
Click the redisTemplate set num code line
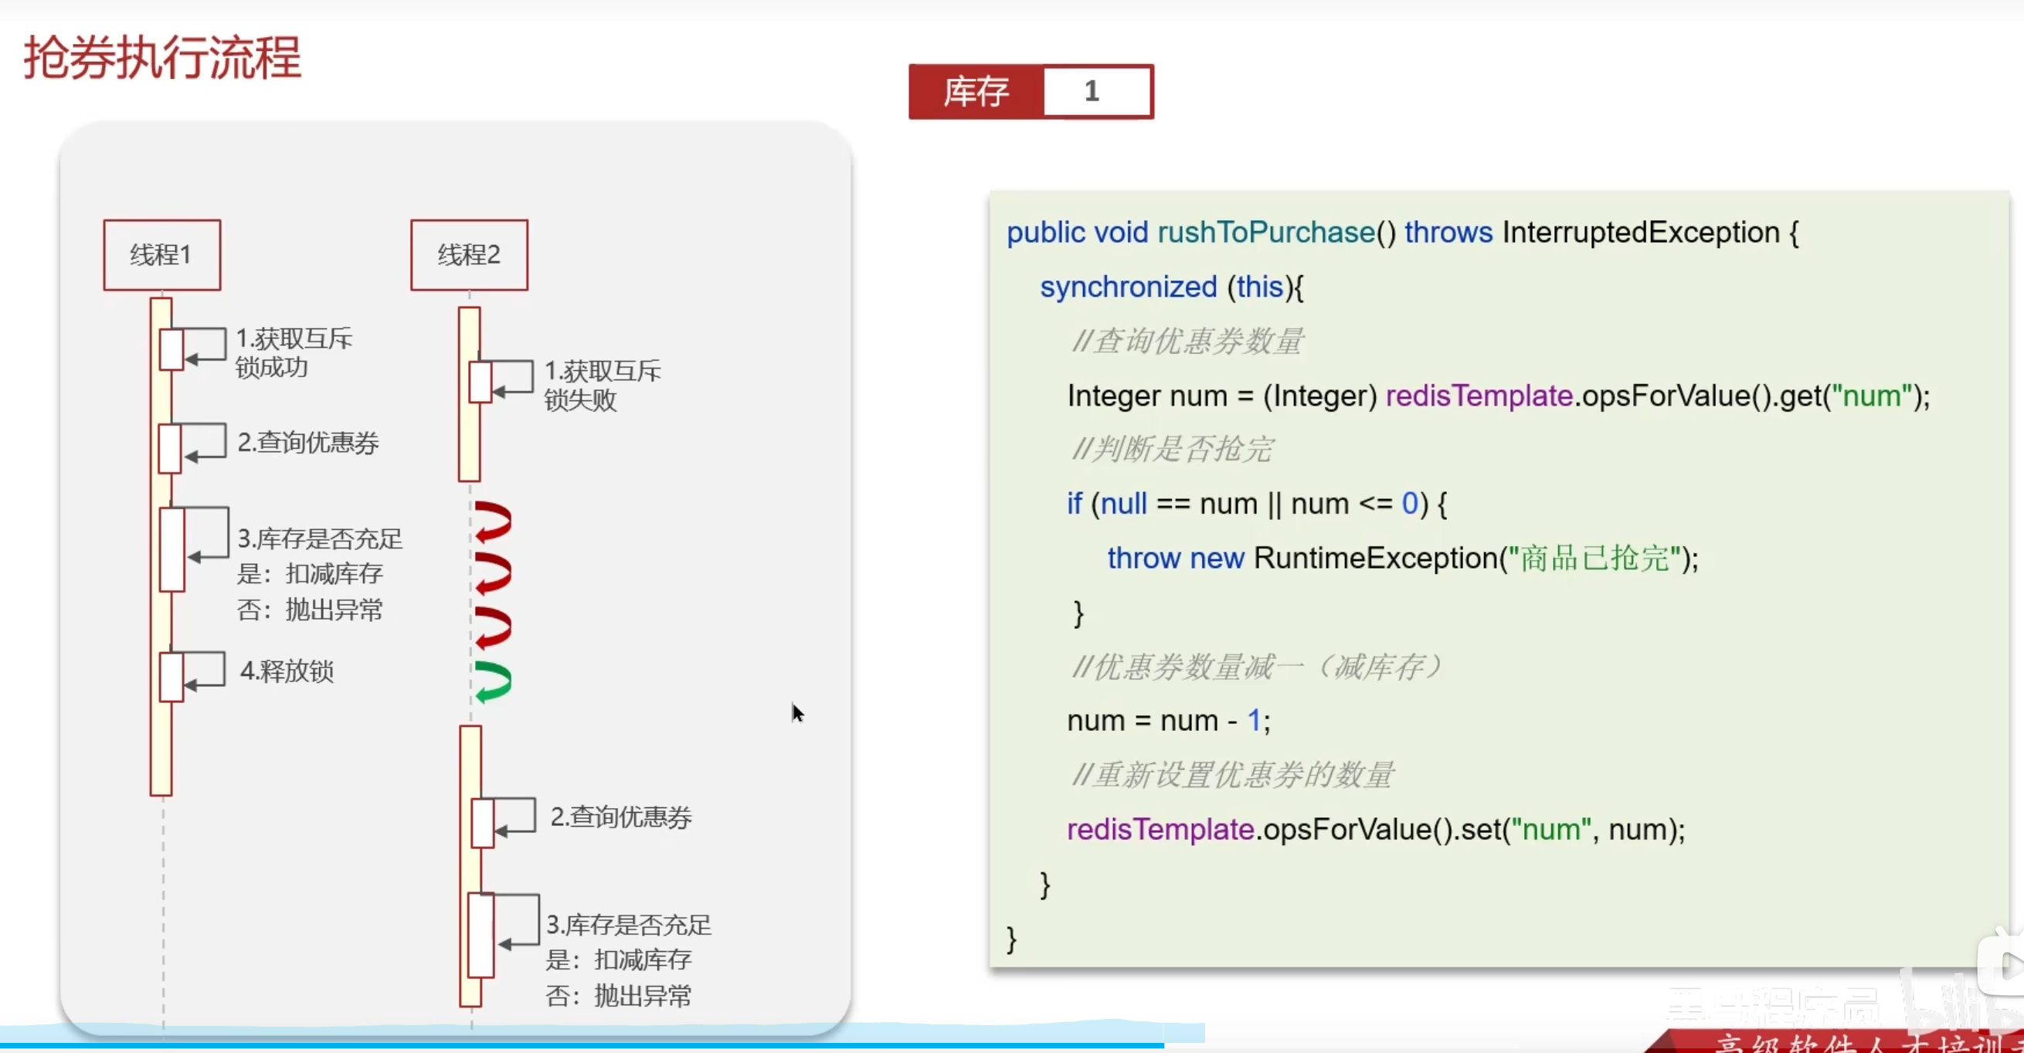[x=1375, y=829]
